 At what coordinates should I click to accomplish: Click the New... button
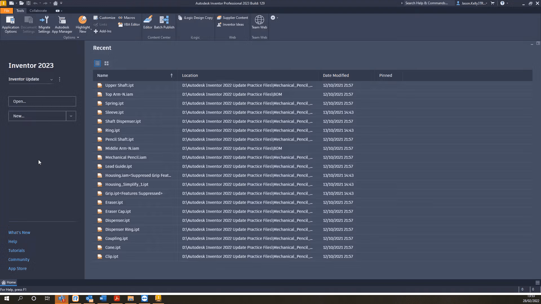point(37,116)
